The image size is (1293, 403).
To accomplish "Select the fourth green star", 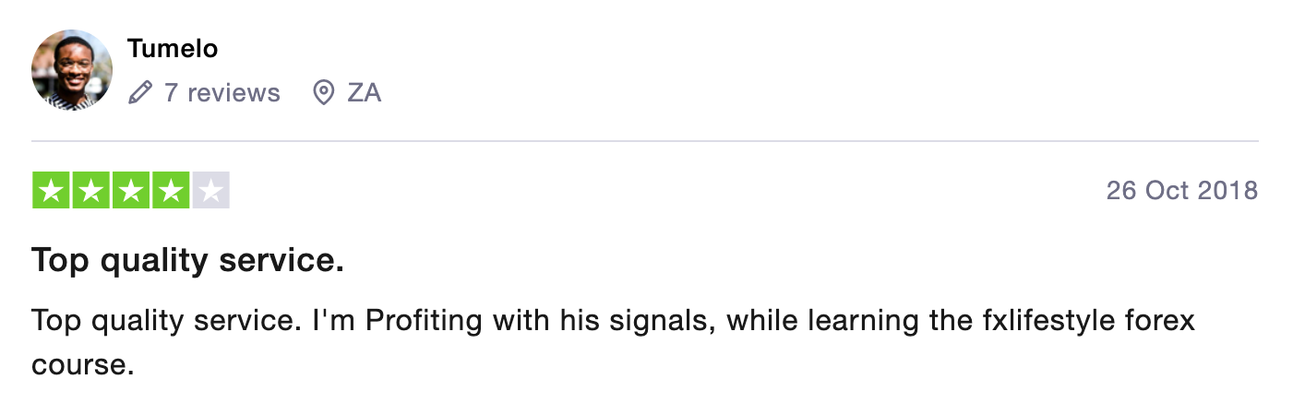I will tap(171, 190).
